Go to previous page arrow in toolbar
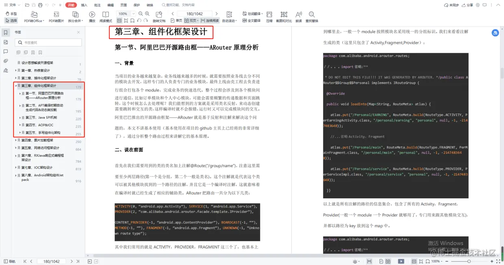This screenshot has height=265, width=504. tap(172, 14)
